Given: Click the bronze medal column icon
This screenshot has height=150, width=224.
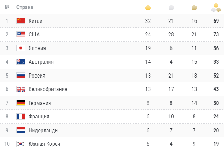Looking at the screenshot, I should pos(194,8).
